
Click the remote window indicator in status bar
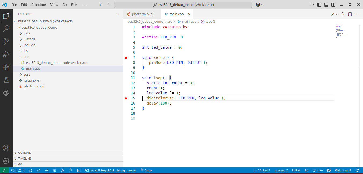tap(4, 170)
